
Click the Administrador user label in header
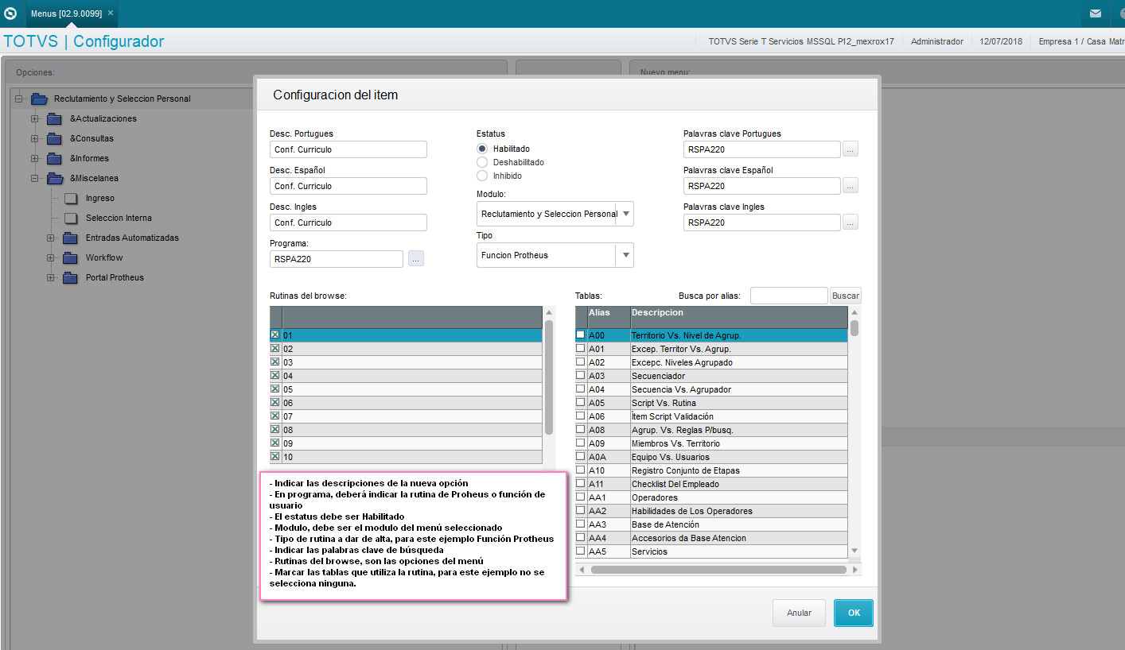[937, 41]
